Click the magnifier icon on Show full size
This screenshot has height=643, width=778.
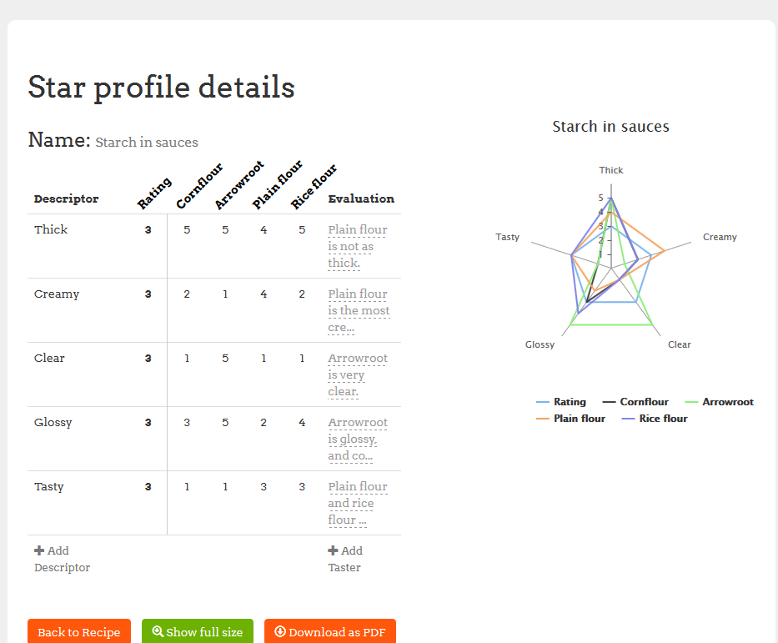point(158,632)
